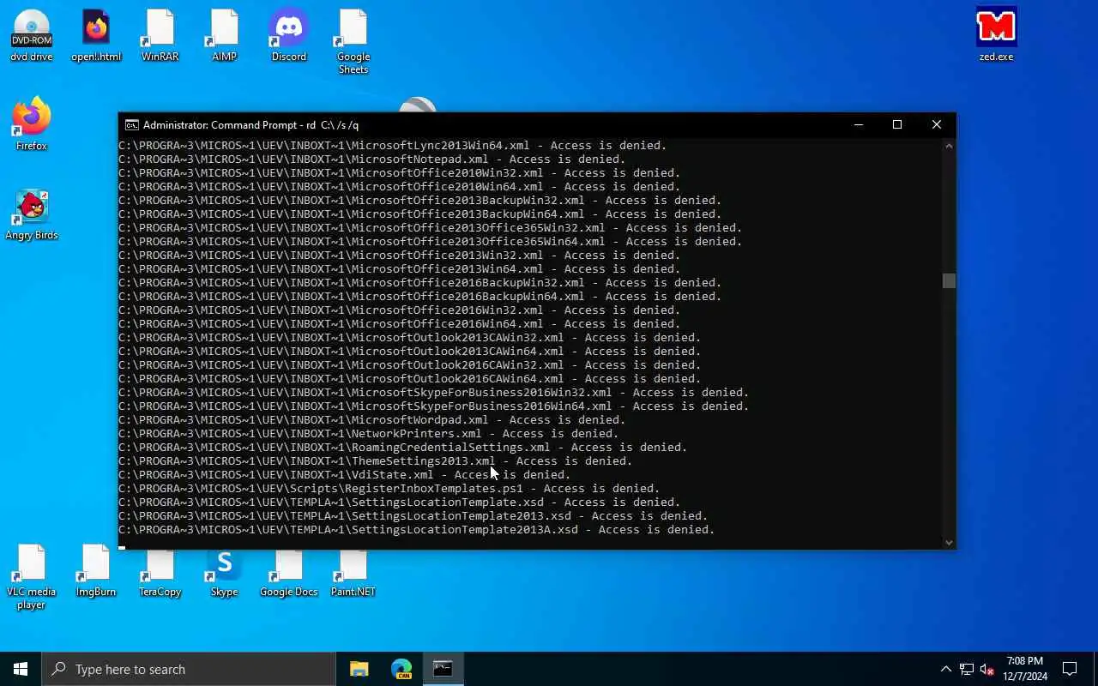The image size is (1098, 686).
Task: Click the MicrosoftLync2013Win64.xml output line
Action: pyautogui.click(x=393, y=146)
